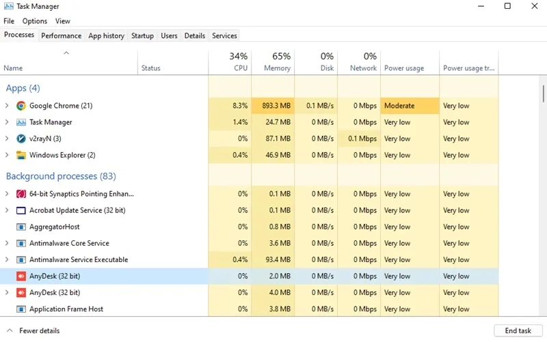
Task: Collapse view with Fewer details chevron
Action: tap(10, 330)
